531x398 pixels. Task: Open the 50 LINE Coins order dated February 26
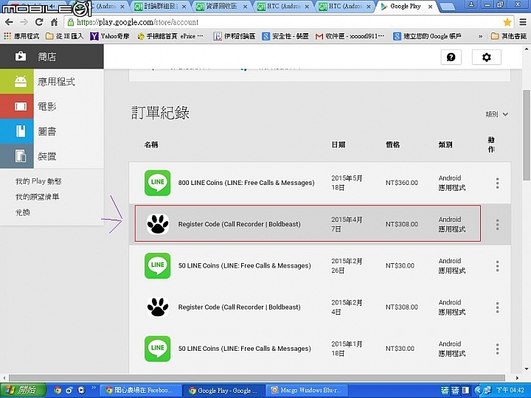click(x=245, y=265)
